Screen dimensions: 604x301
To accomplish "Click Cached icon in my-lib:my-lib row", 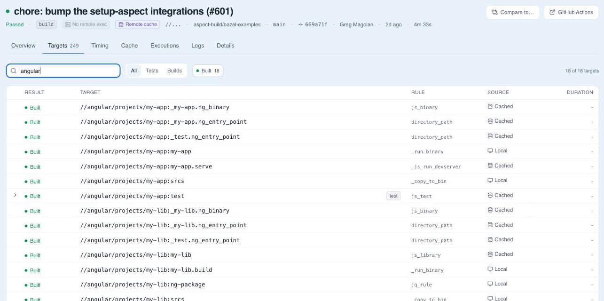I will [490, 254].
